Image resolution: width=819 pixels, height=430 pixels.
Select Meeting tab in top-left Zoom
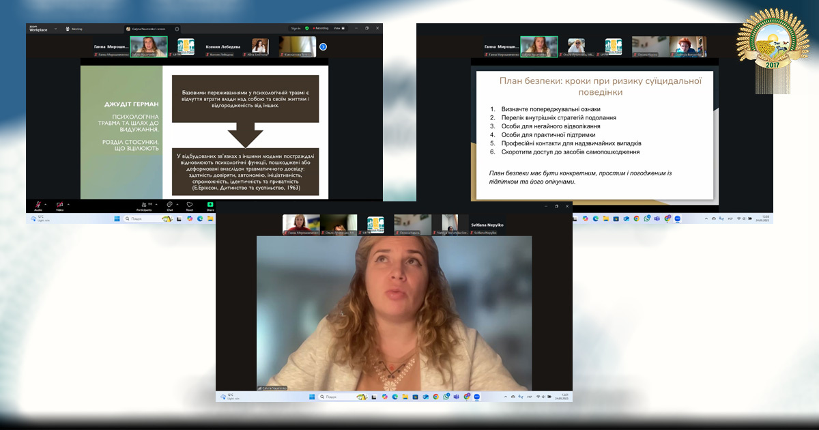(x=74, y=29)
